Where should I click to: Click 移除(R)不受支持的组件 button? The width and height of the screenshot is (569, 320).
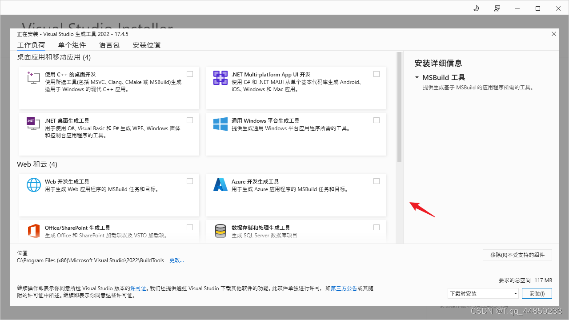(x=517, y=255)
